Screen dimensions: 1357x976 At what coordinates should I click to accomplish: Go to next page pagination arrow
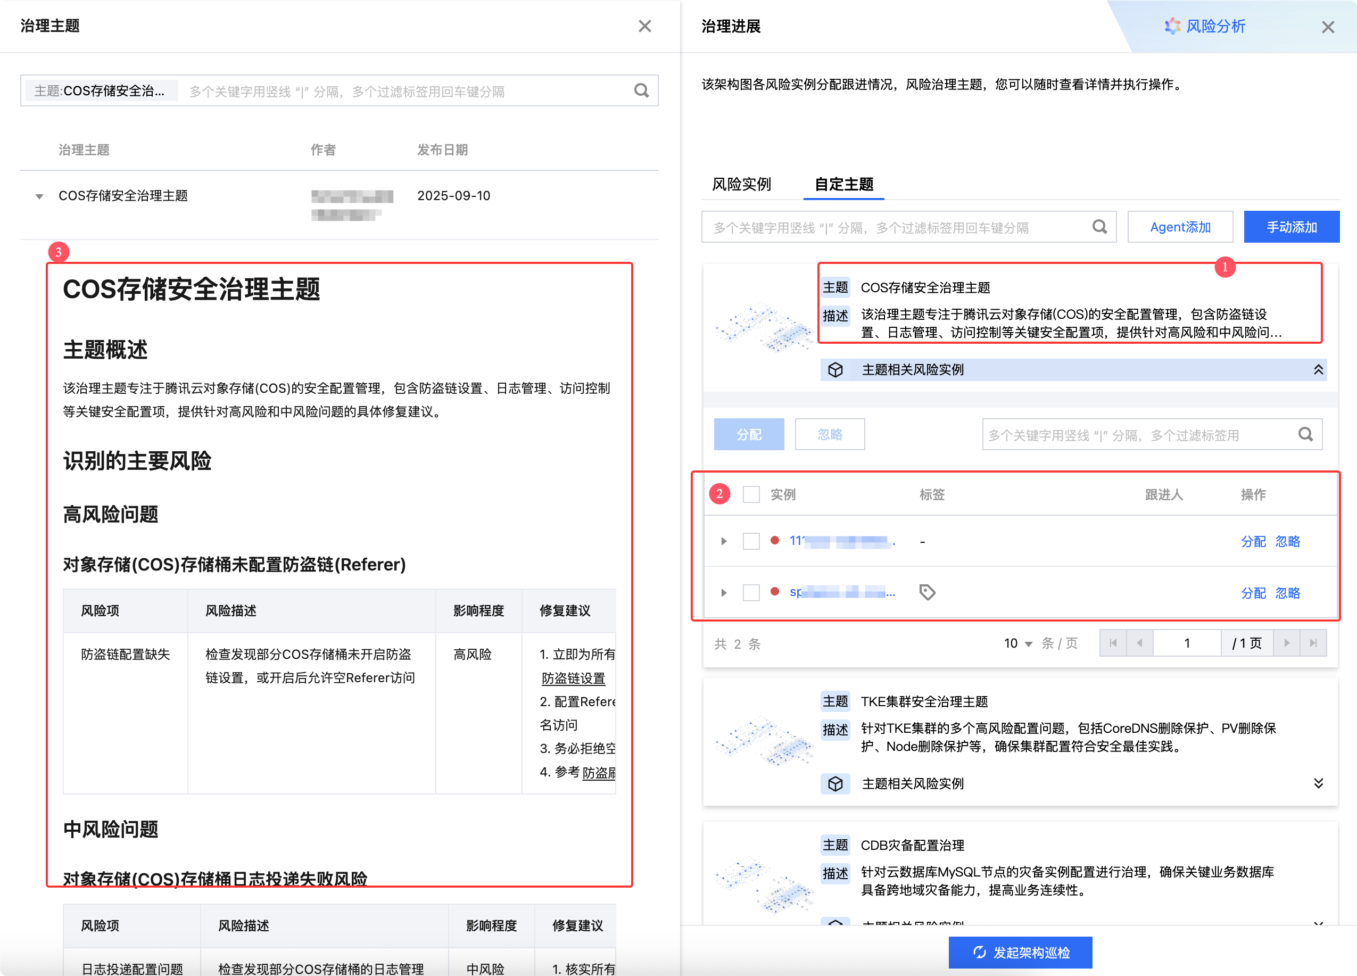(x=1286, y=643)
